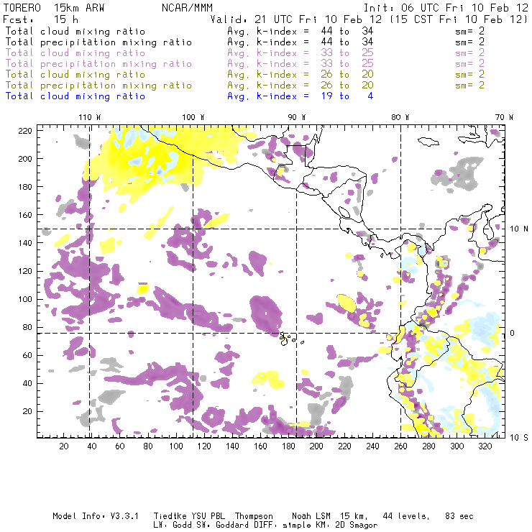
Task: Click the olive "Total precipitation mixing ratio" legend line
Action: (98, 85)
